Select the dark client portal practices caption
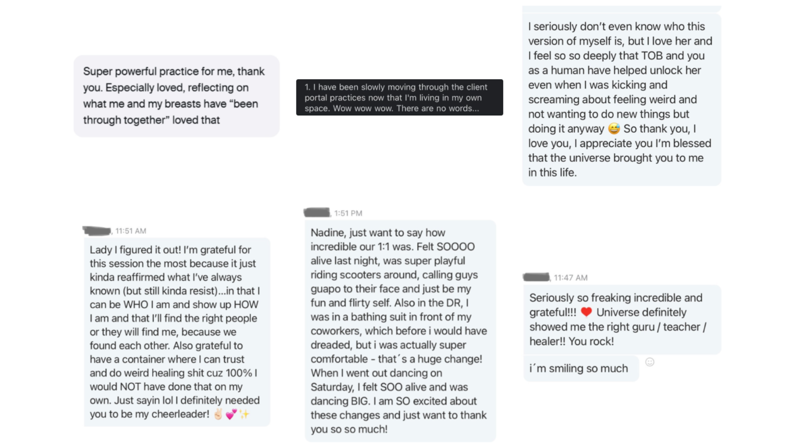 (x=400, y=97)
